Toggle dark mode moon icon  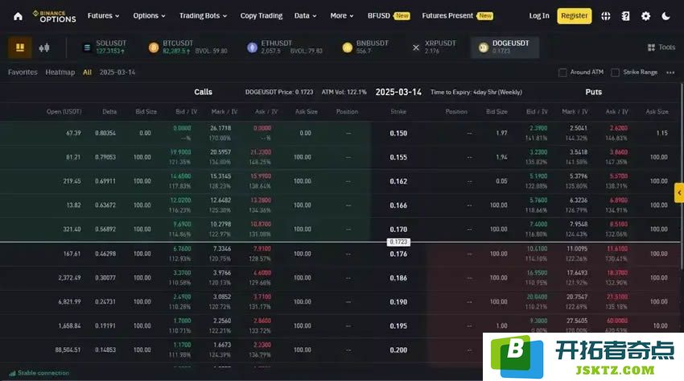point(665,16)
